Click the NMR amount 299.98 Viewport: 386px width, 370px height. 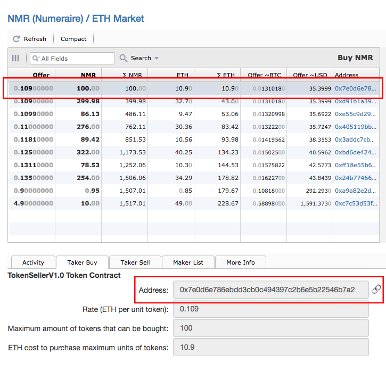pyautogui.click(x=88, y=101)
